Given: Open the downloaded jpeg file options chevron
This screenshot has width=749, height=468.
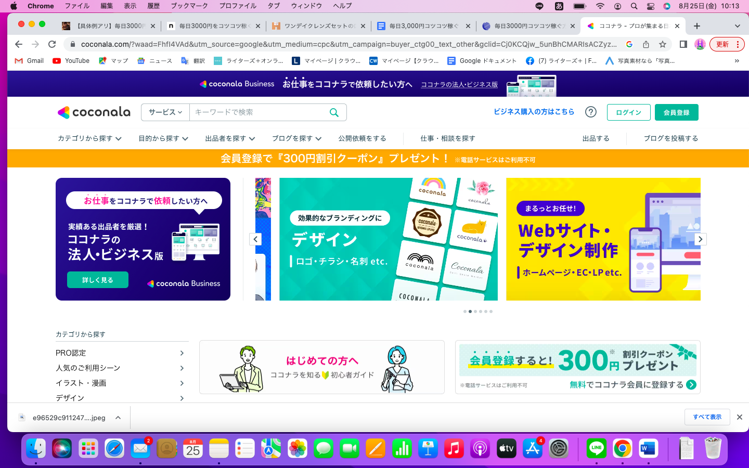Looking at the screenshot, I should point(118,418).
